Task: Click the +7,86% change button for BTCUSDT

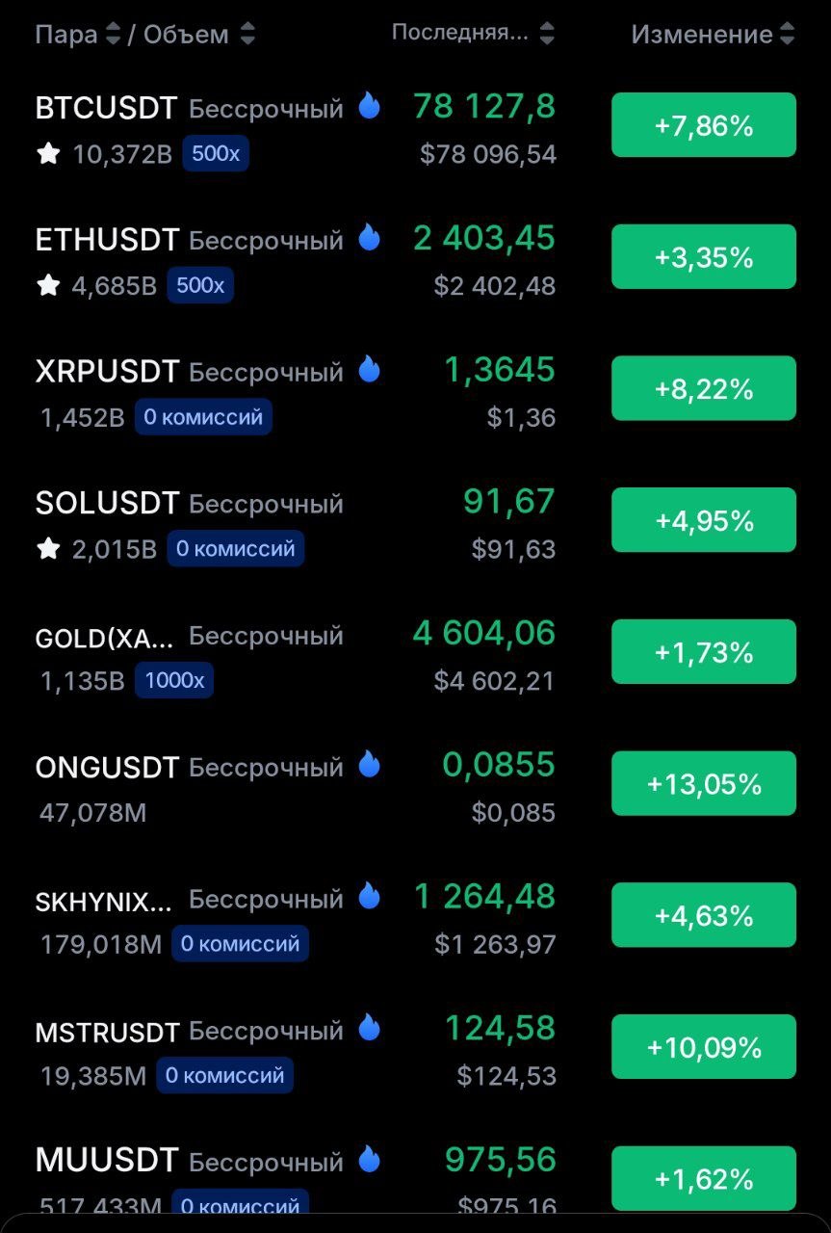Action: pyautogui.click(x=704, y=125)
